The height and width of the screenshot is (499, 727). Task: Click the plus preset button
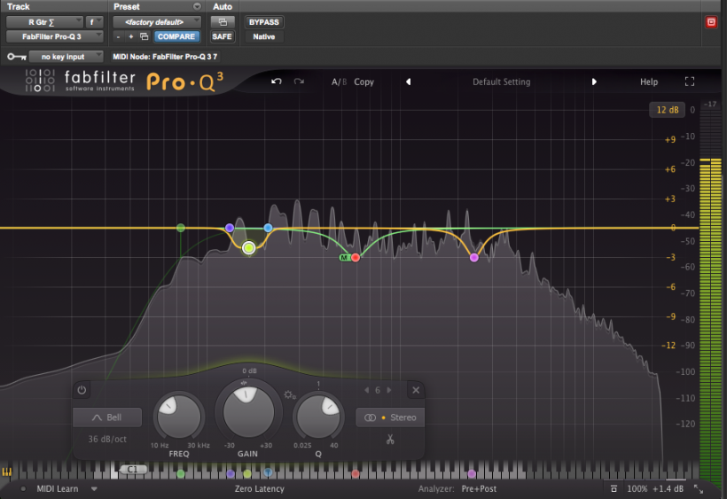[x=130, y=36]
